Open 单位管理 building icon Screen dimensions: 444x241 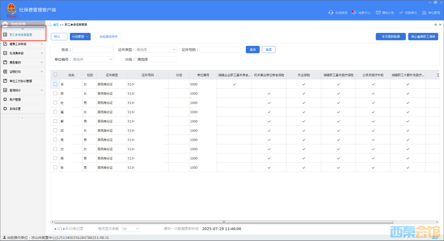pyautogui.click(x=424, y=13)
